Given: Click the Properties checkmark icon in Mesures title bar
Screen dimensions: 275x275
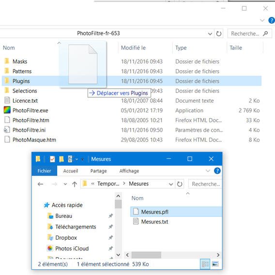Looking at the screenshot, I should (x=52, y=159).
